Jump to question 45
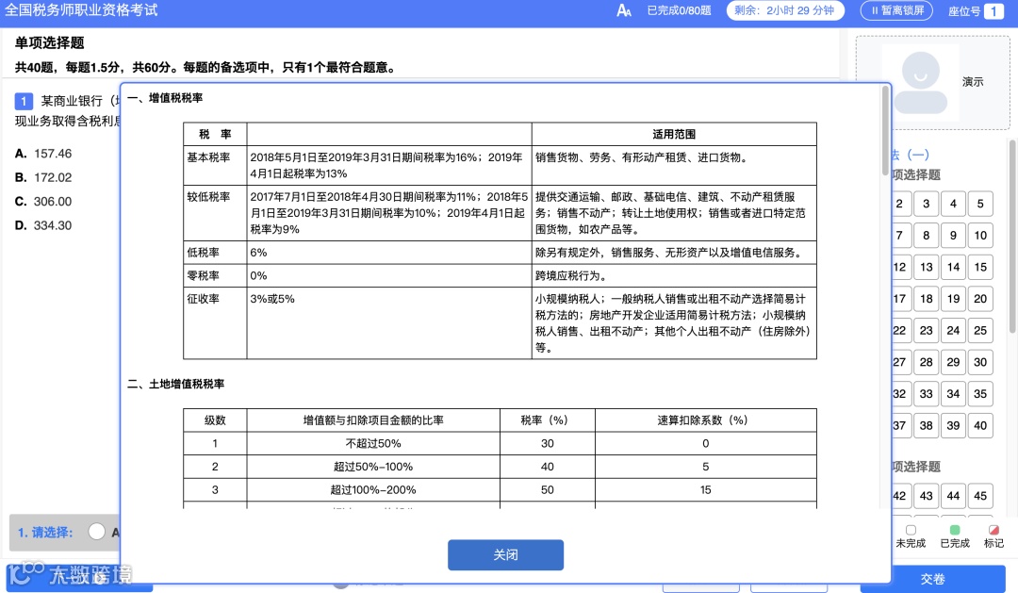1018x593 pixels. click(980, 496)
